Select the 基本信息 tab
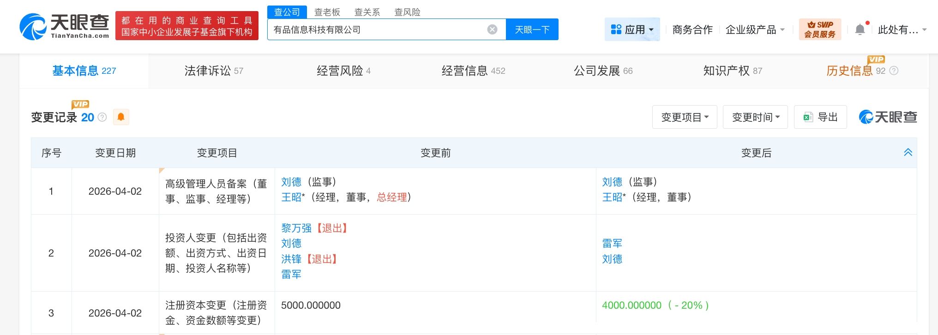 pyautogui.click(x=84, y=71)
